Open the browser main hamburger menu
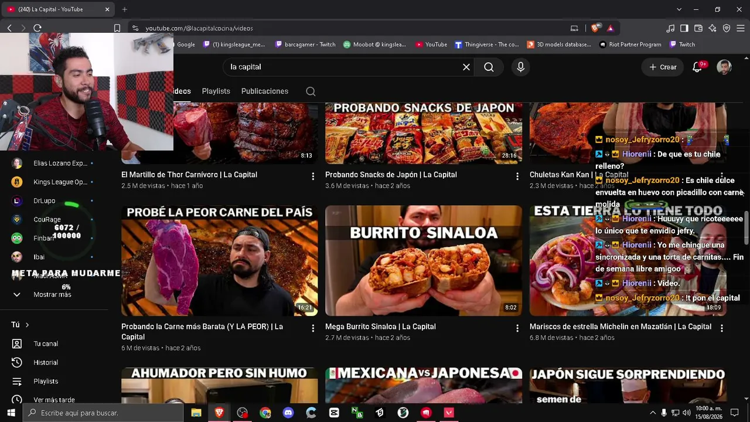Viewport: 750px width, 422px height. pos(741,28)
